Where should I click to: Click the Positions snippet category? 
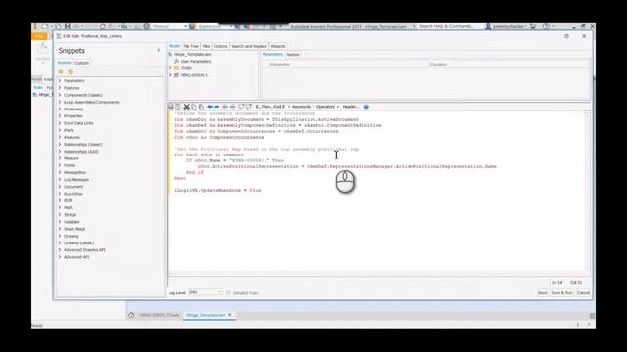coord(73,109)
